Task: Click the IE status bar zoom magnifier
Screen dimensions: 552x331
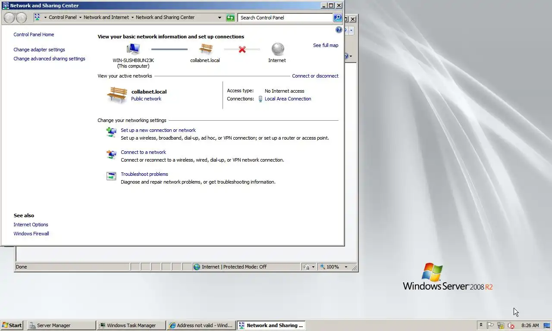Action: 322,267
